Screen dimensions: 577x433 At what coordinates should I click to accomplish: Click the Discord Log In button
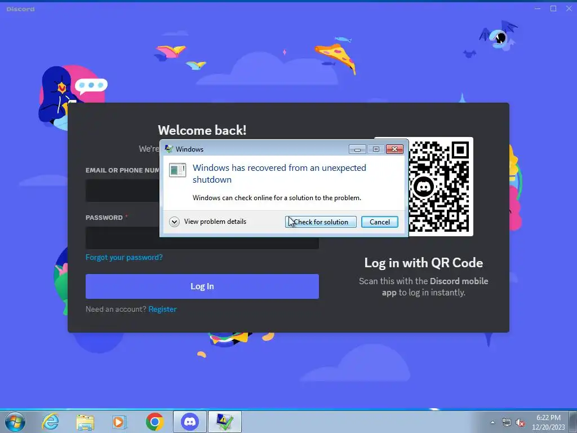click(202, 286)
